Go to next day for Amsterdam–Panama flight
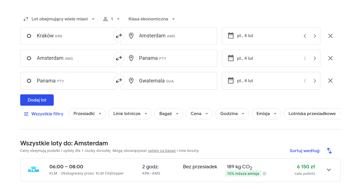 pyautogui.click(x=315, y=58)
